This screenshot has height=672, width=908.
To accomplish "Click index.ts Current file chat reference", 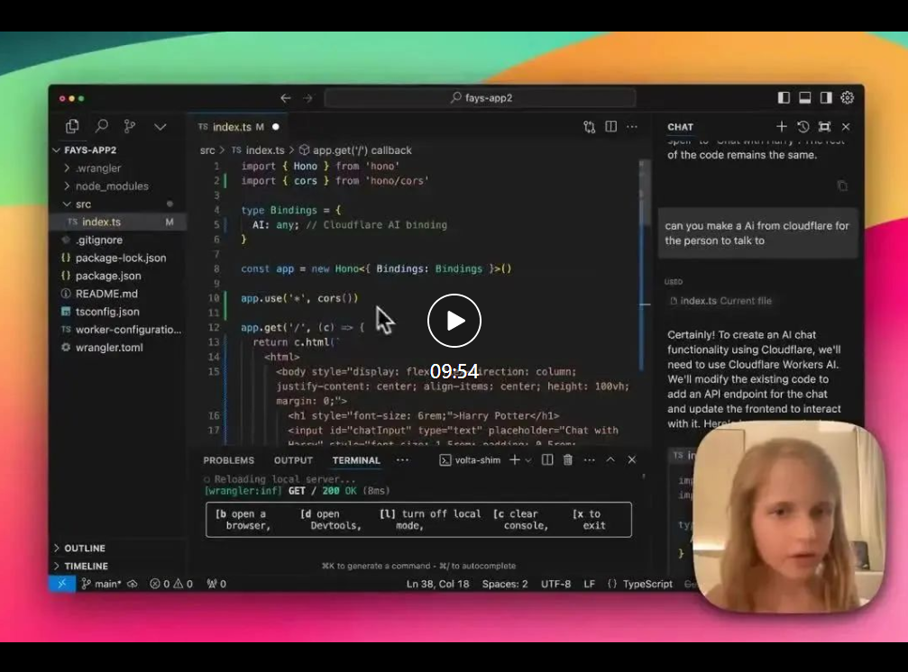I will point(720,301).
